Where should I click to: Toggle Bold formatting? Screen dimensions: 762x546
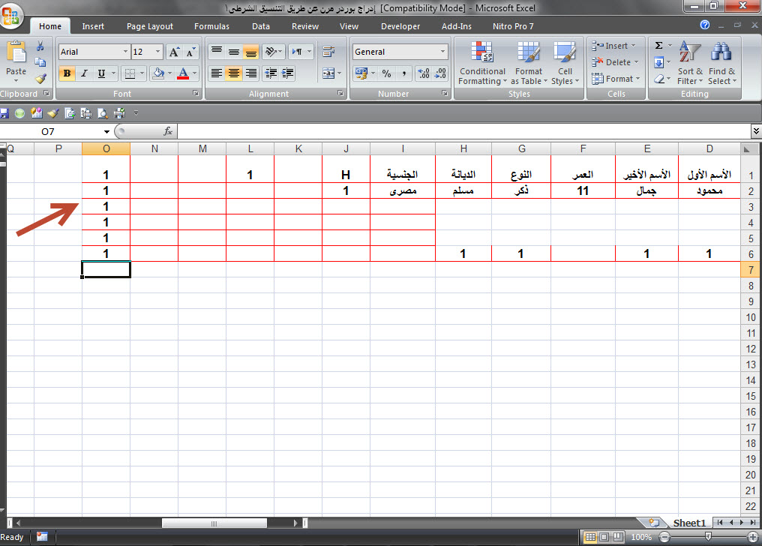pos(67,73)
